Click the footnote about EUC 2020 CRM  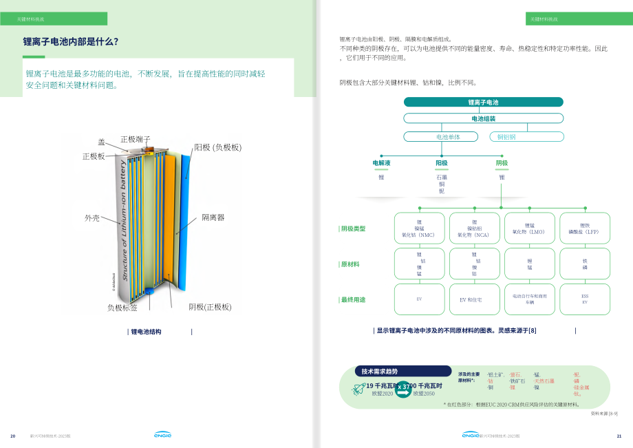coord(512,405)
